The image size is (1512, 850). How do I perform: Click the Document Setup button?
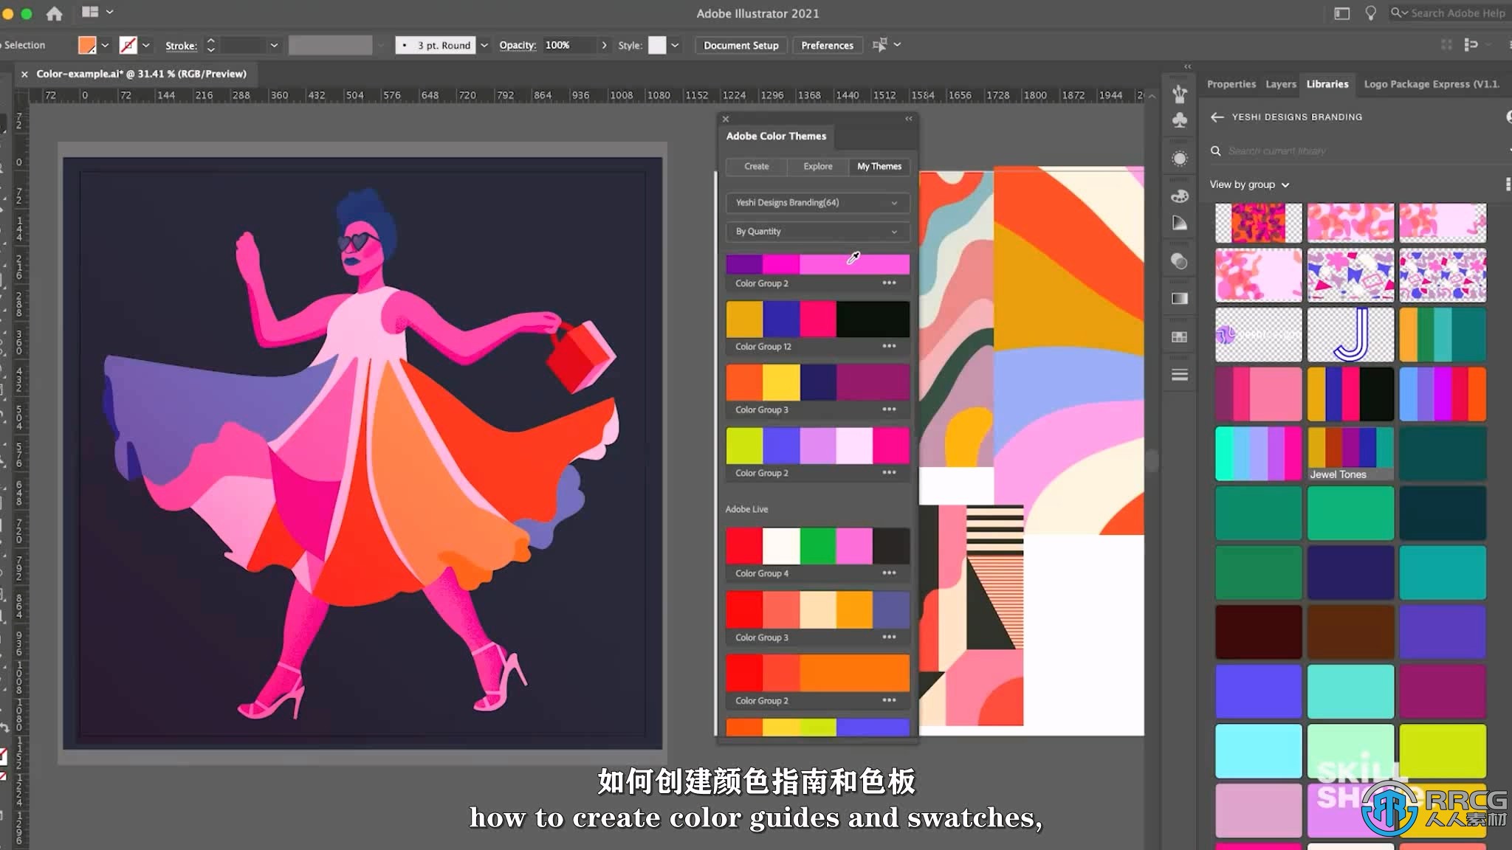[740, 45]
